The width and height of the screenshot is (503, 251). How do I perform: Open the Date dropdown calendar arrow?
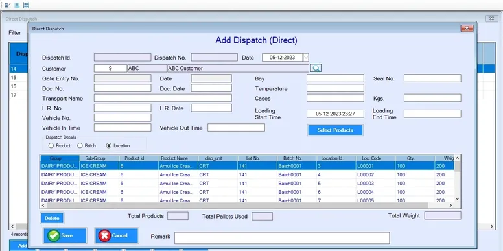coord(306,58)
